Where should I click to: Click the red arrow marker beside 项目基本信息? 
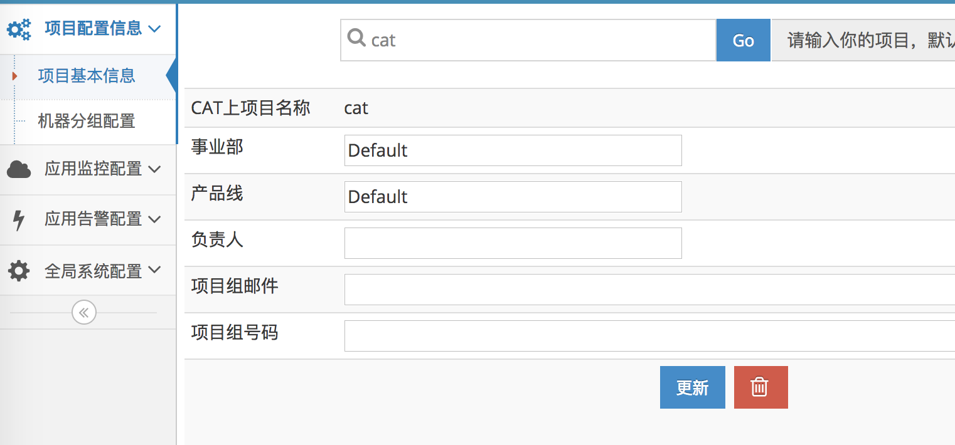tap(14, 76)
